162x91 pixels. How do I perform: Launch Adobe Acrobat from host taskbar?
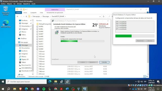(61, 89)
